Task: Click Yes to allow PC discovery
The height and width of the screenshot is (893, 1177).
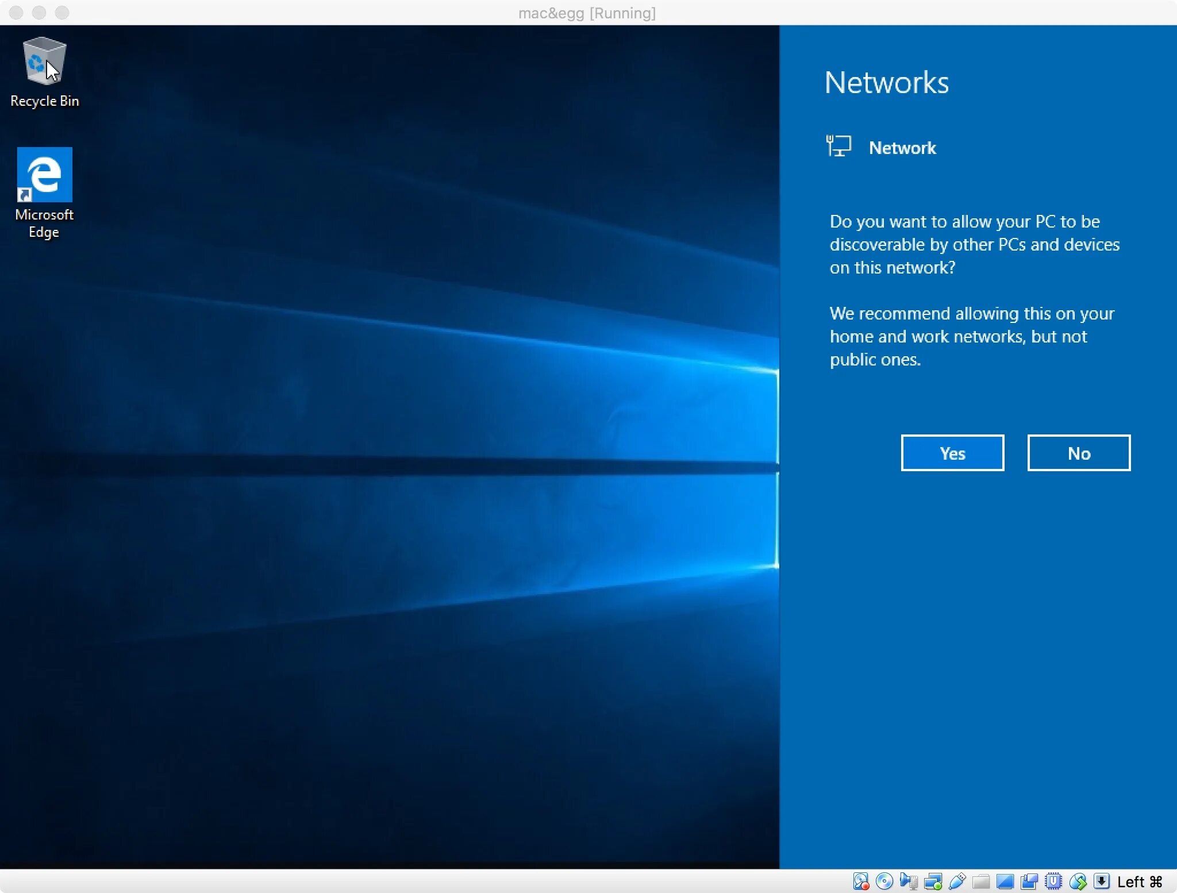Action: click(952, 453)
